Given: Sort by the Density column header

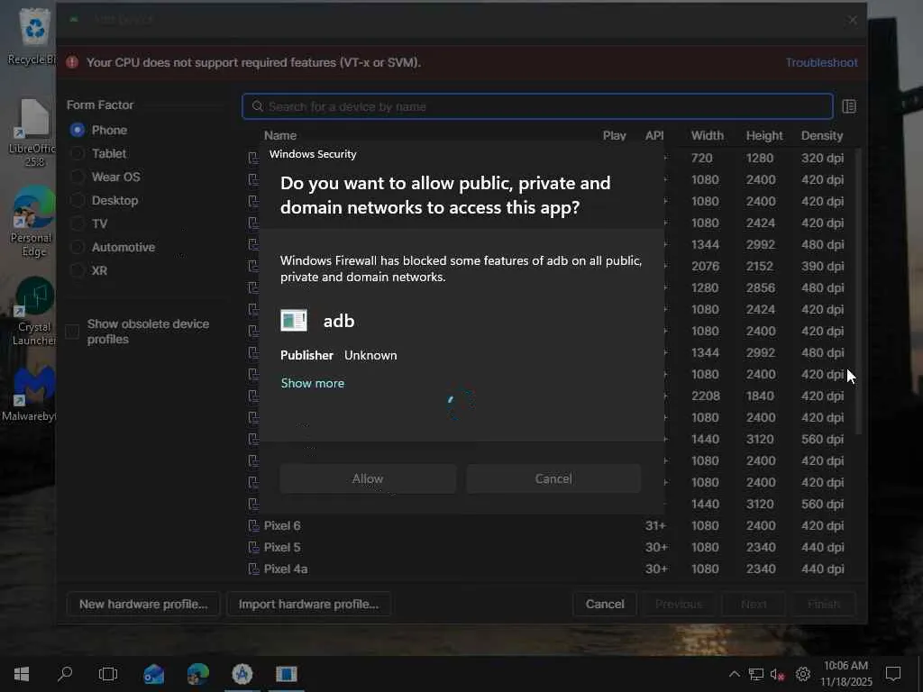Looking at the screenshot, I should point(822,135).
